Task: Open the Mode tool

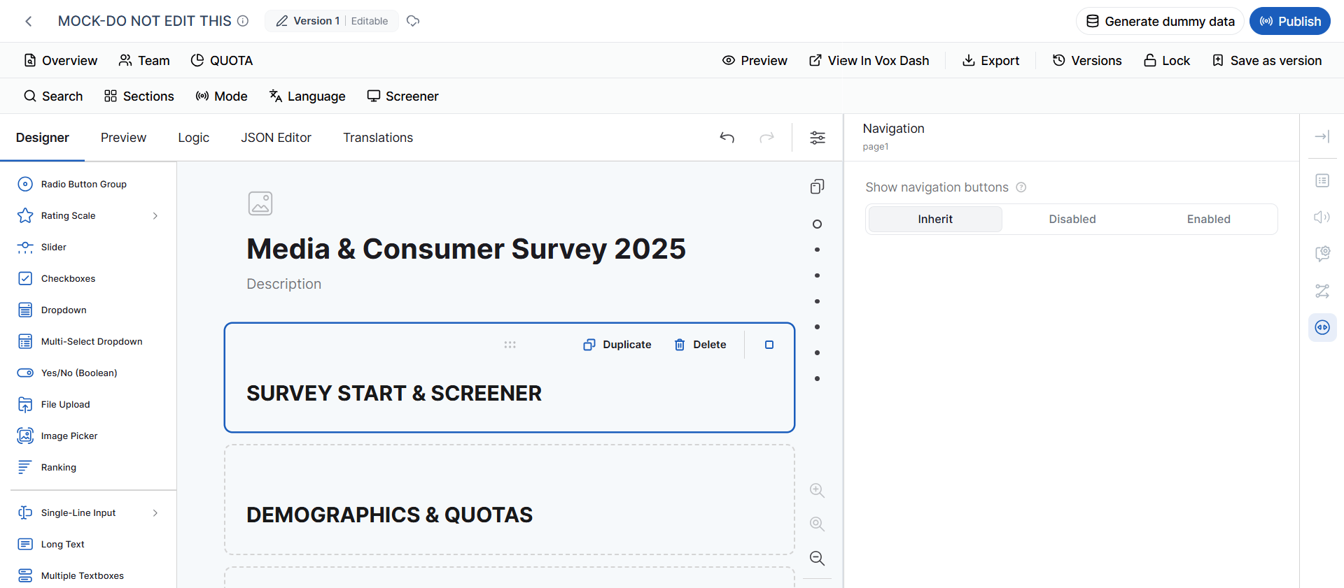Action: point(221,96)
